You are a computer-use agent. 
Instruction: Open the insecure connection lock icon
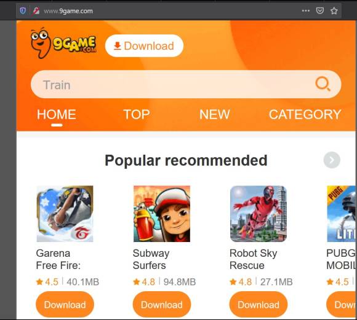[x=36, y=10]
